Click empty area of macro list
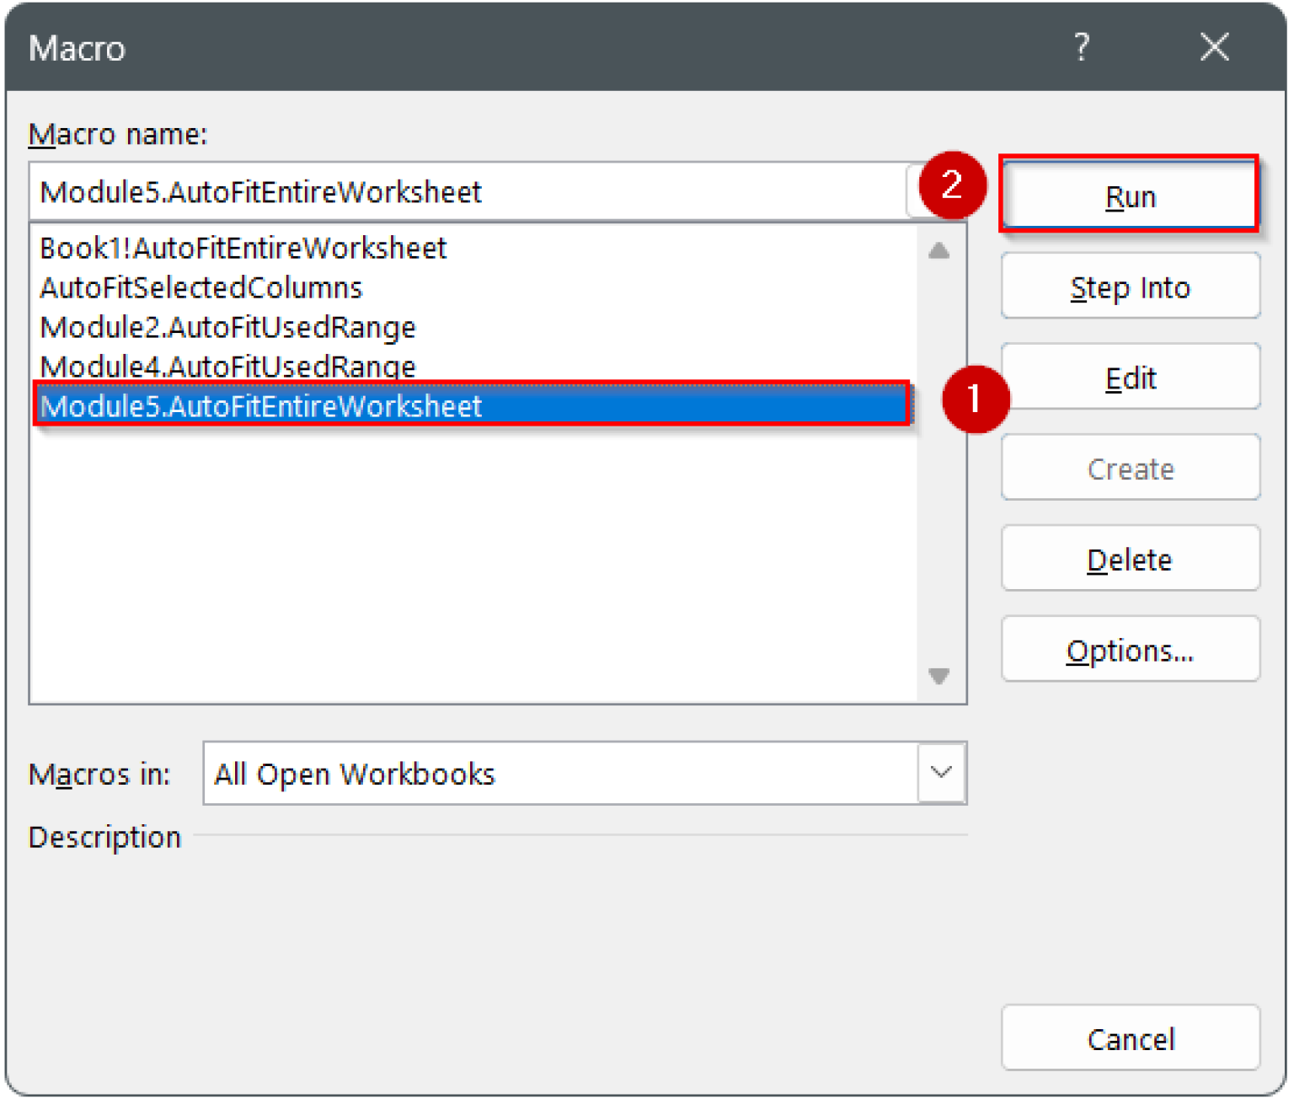This screenshot has height=1099, width=1294. point(472,565)
